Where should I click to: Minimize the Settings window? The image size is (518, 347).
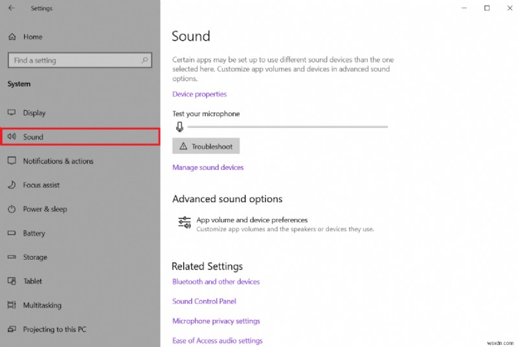(464, 8)
